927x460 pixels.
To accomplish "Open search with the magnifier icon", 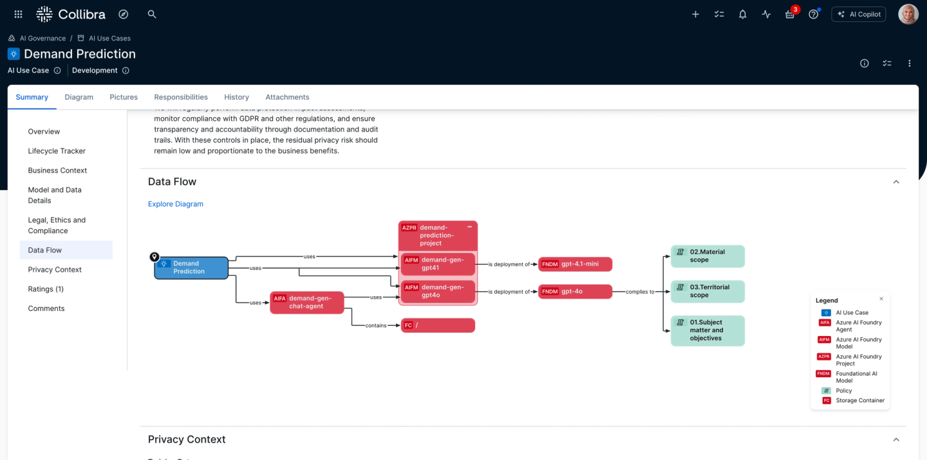I will tap(152, 14).
